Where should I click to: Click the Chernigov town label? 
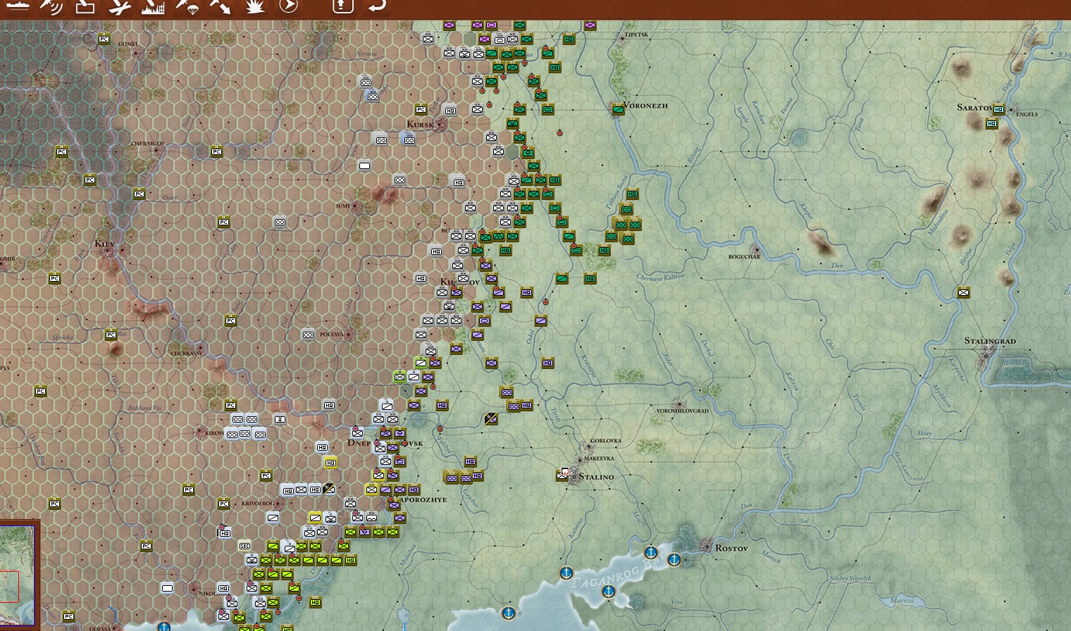(x=147, y=144)
